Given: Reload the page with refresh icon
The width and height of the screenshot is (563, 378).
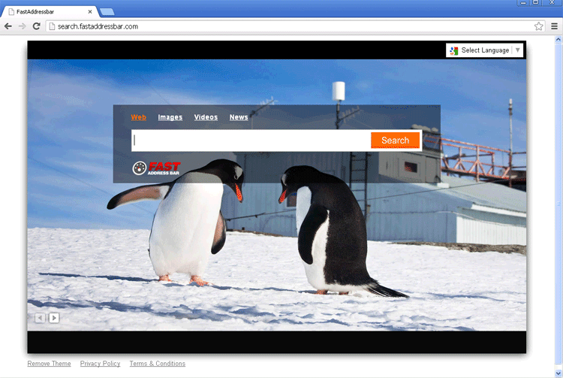Looking at the screenshot, I should click(x=36, y=26).
